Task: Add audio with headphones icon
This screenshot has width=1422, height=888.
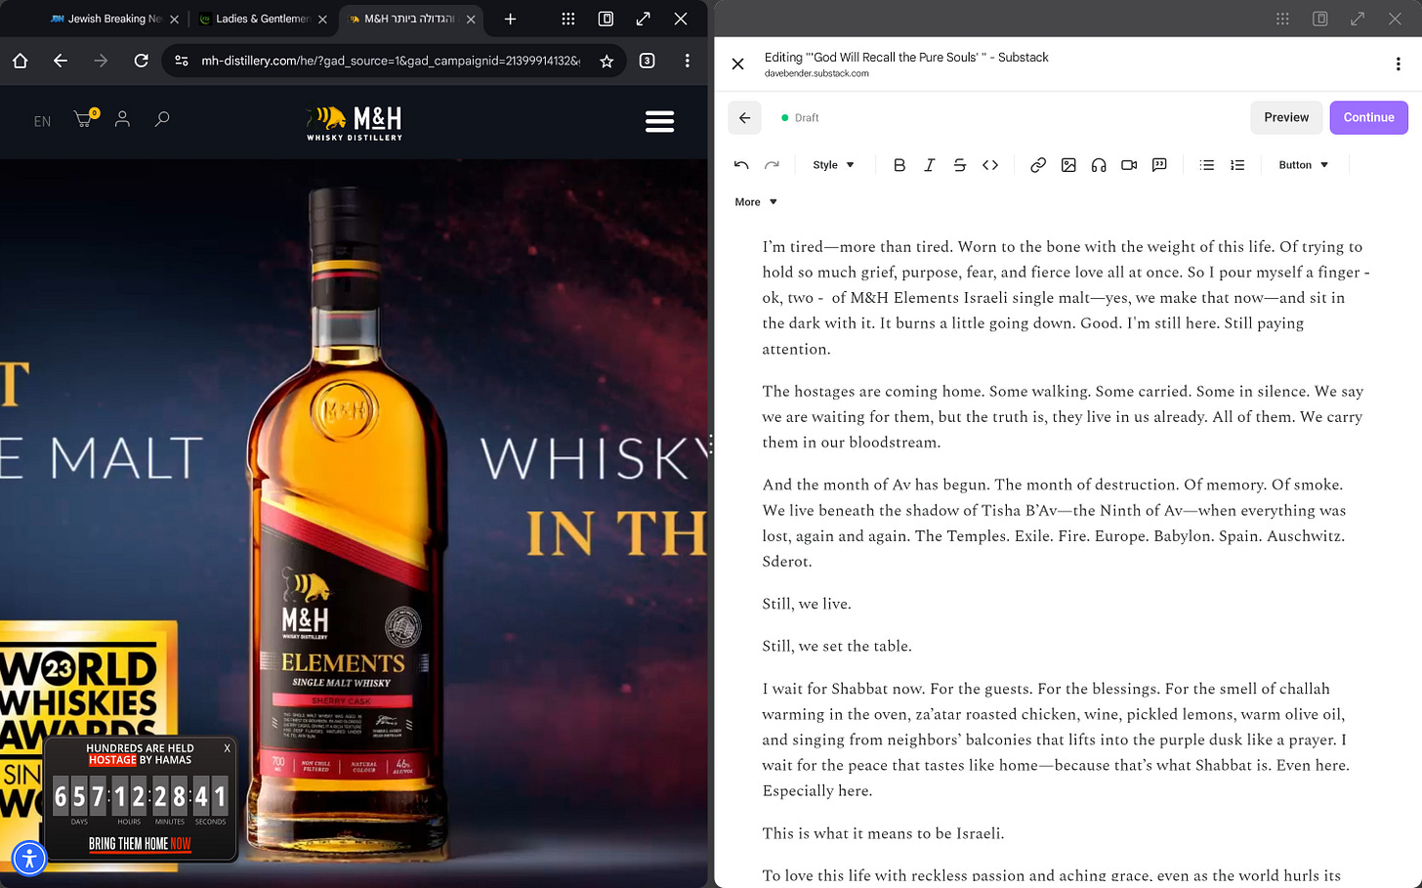Action: (1099, 165)
